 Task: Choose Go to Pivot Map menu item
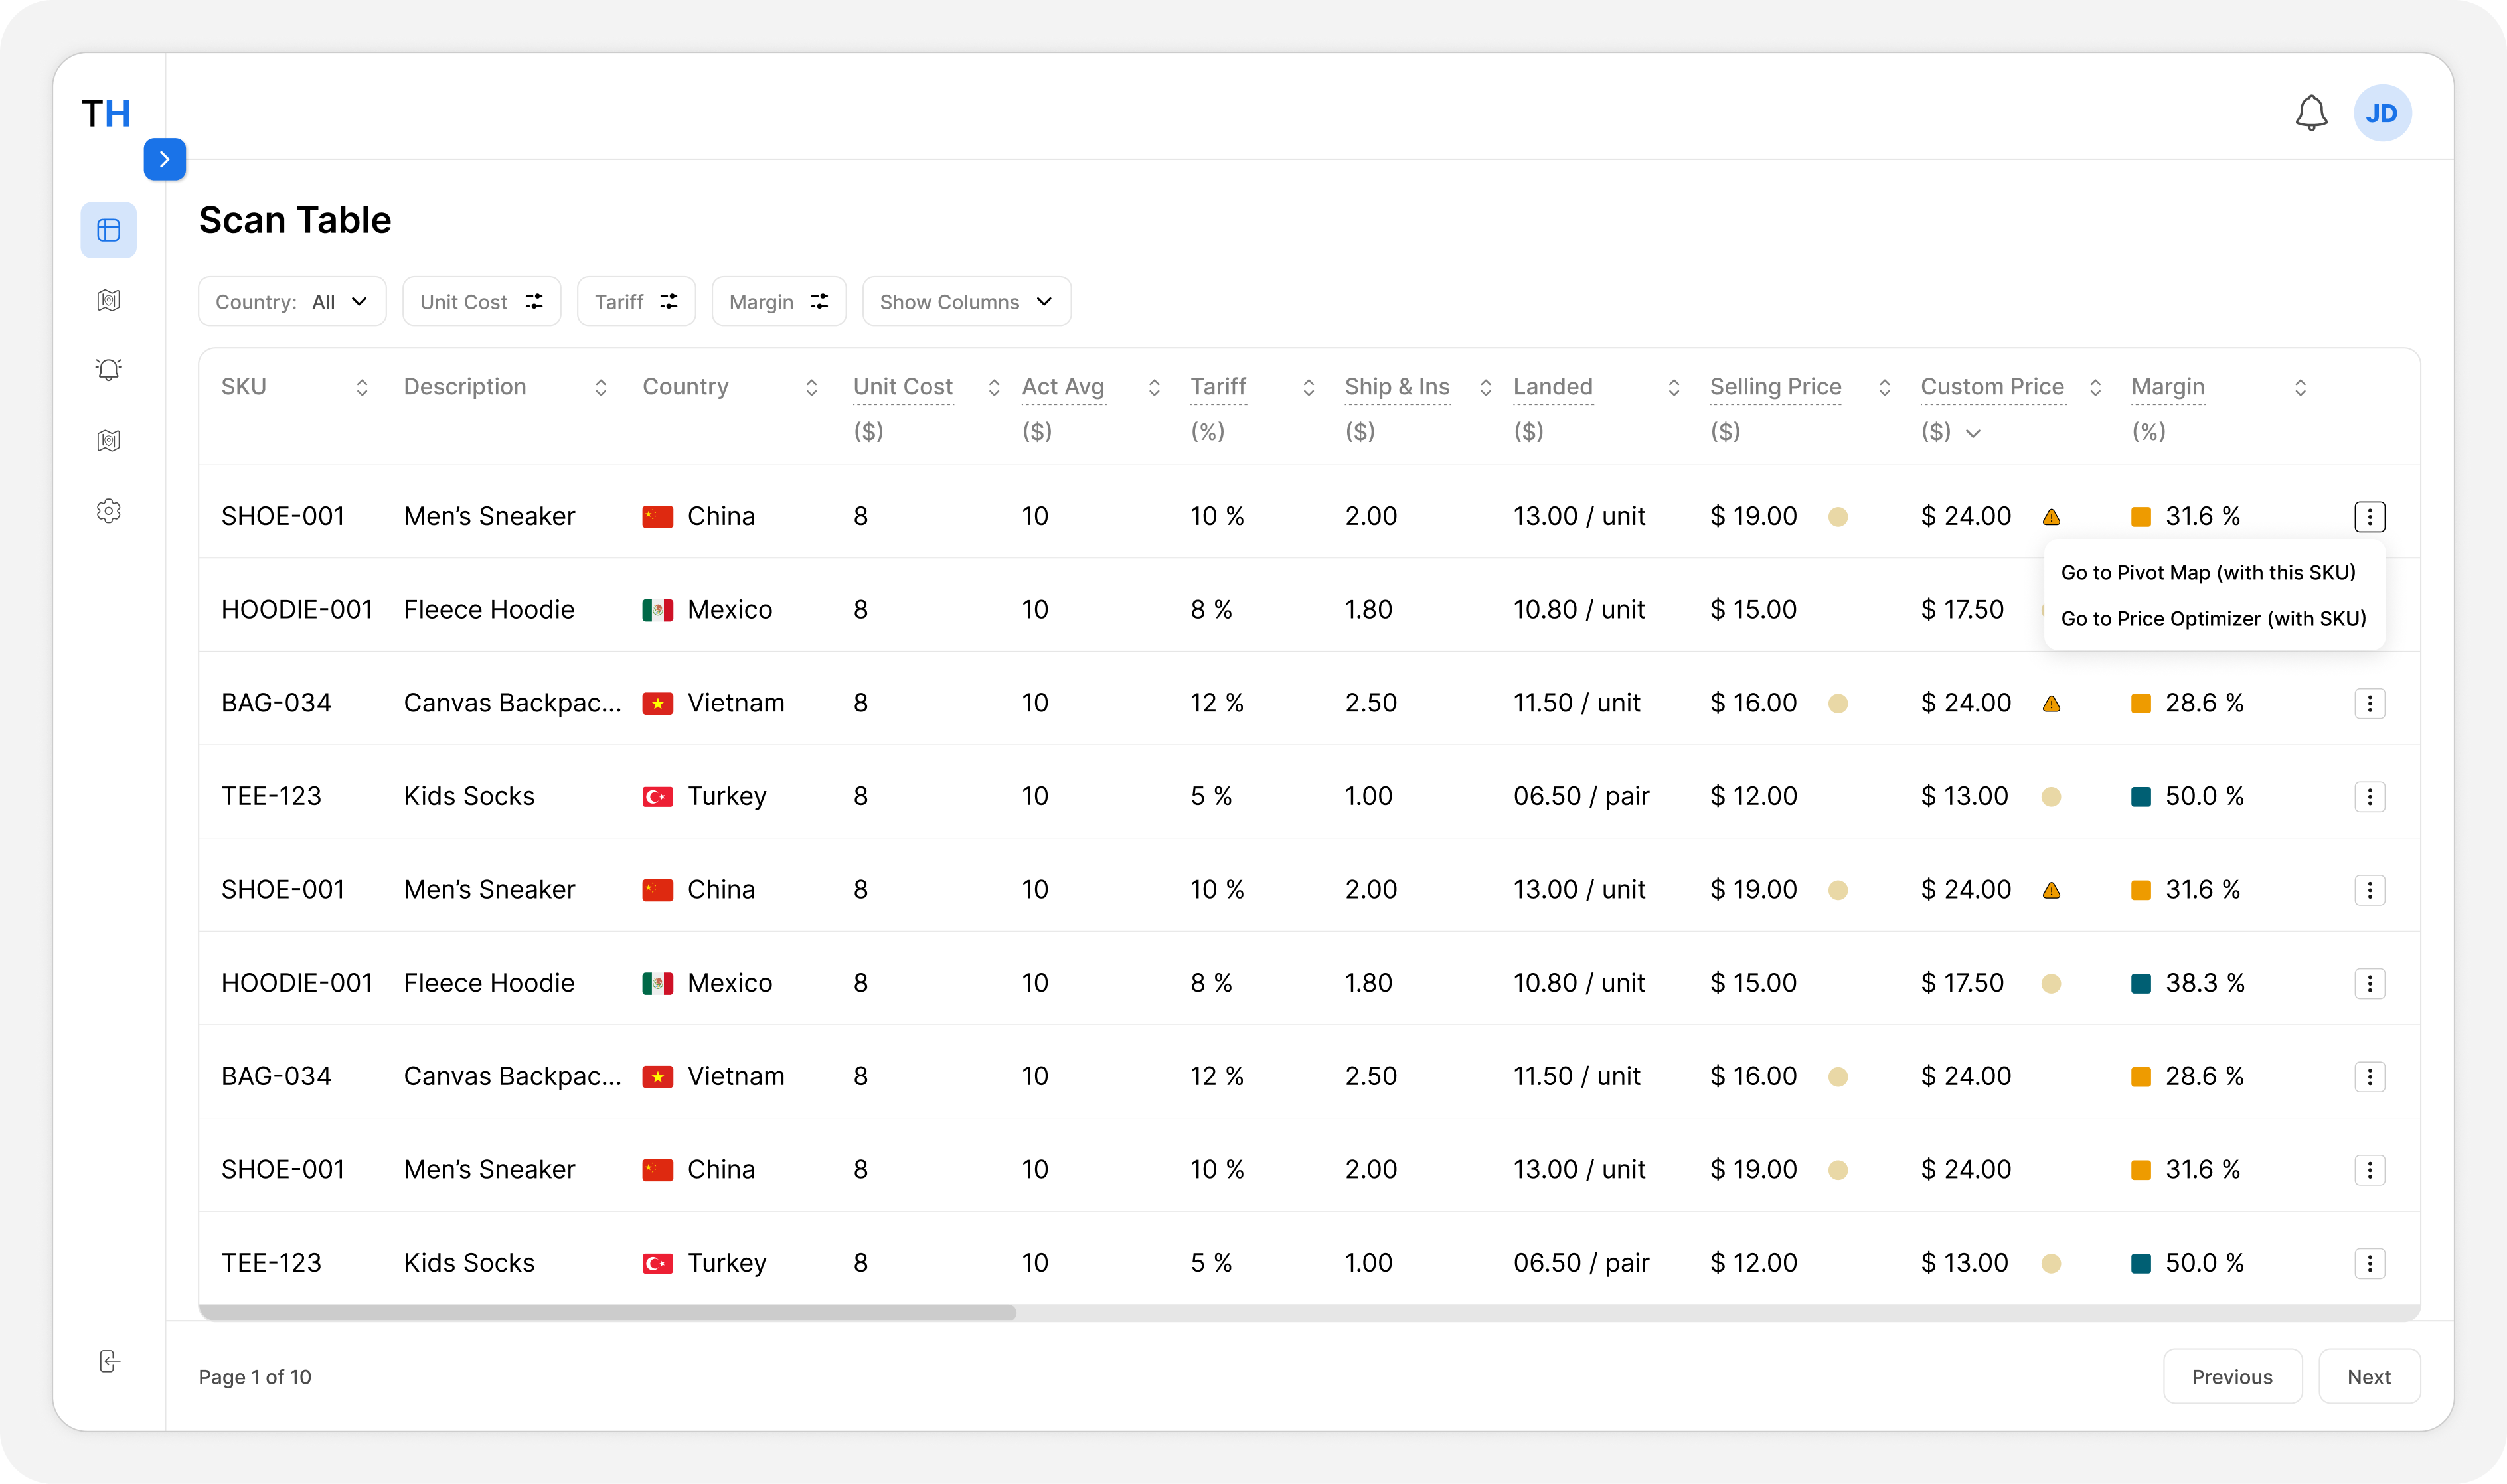2208,573
